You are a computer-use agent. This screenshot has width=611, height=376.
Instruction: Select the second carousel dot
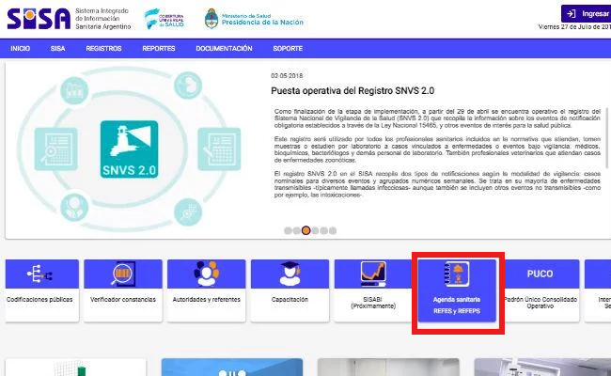296,230
